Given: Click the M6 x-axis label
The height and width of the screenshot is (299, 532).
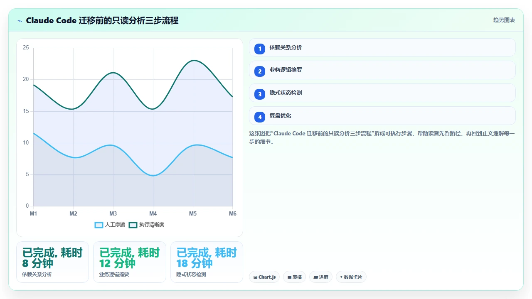Looking at the screenshot, I should (233, 213).
